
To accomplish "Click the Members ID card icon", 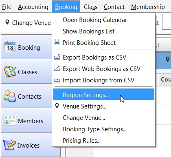I will click(10, 121).
